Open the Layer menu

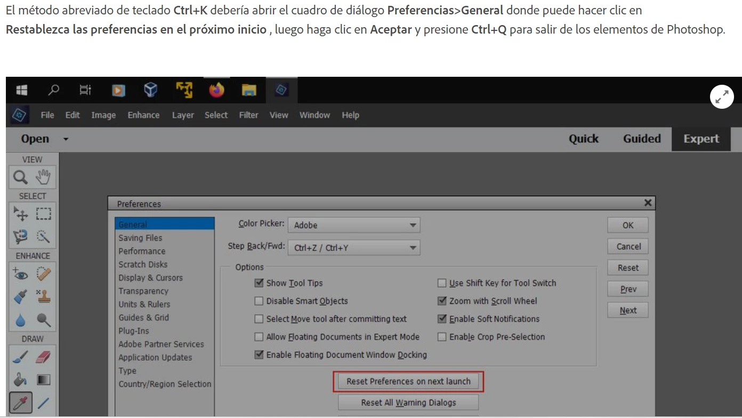click(x=183, y=115)
